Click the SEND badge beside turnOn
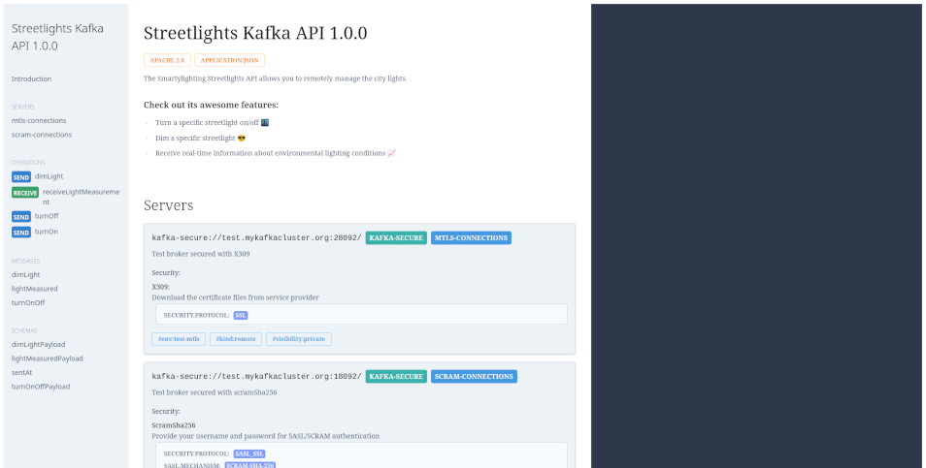The width and height of the screenshot is (926, 468). tap(21, 233)
